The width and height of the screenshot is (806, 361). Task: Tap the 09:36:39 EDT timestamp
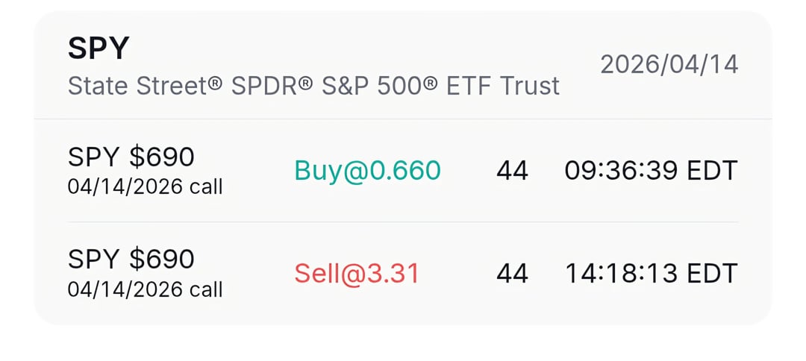pos(651,171)
